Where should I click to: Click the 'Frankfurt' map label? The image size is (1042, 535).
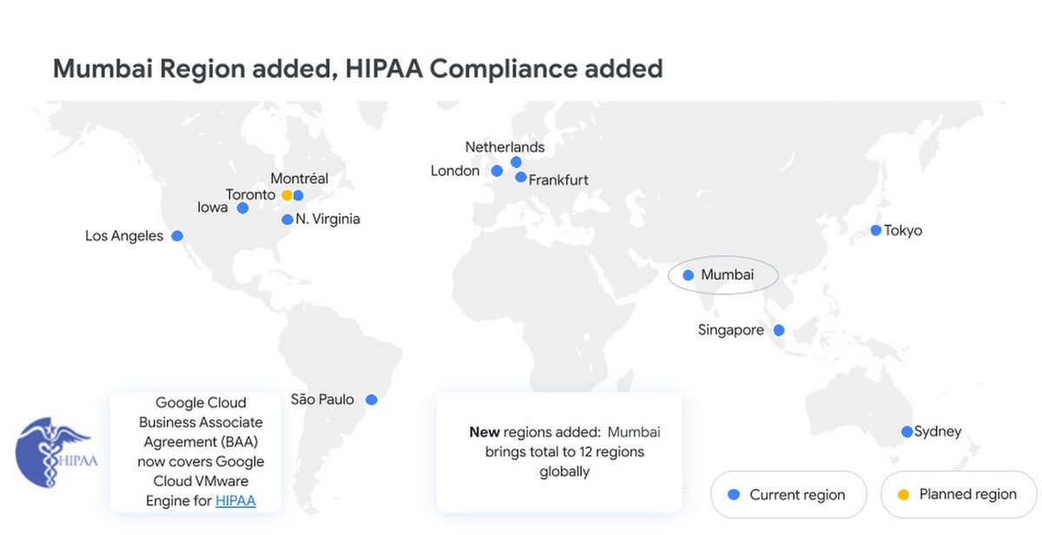[x=558, y=181]
